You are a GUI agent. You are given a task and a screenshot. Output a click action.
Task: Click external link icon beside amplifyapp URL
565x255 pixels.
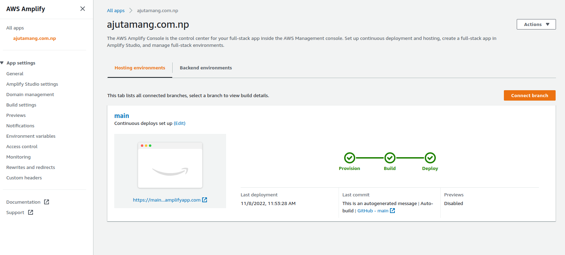click(205, 200)
